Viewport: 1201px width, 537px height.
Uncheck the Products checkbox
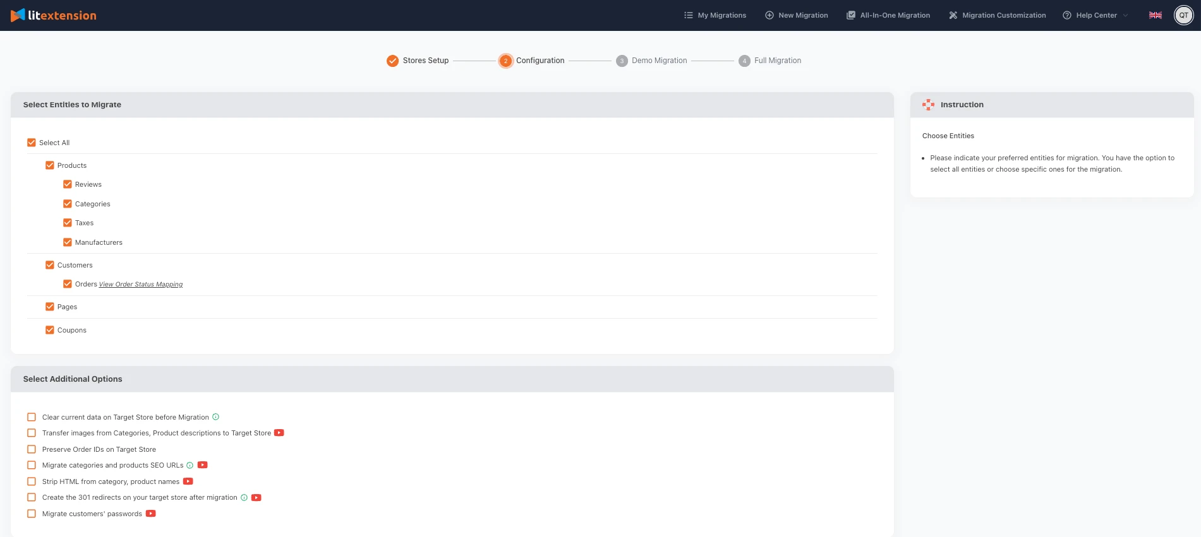[49, 165]
